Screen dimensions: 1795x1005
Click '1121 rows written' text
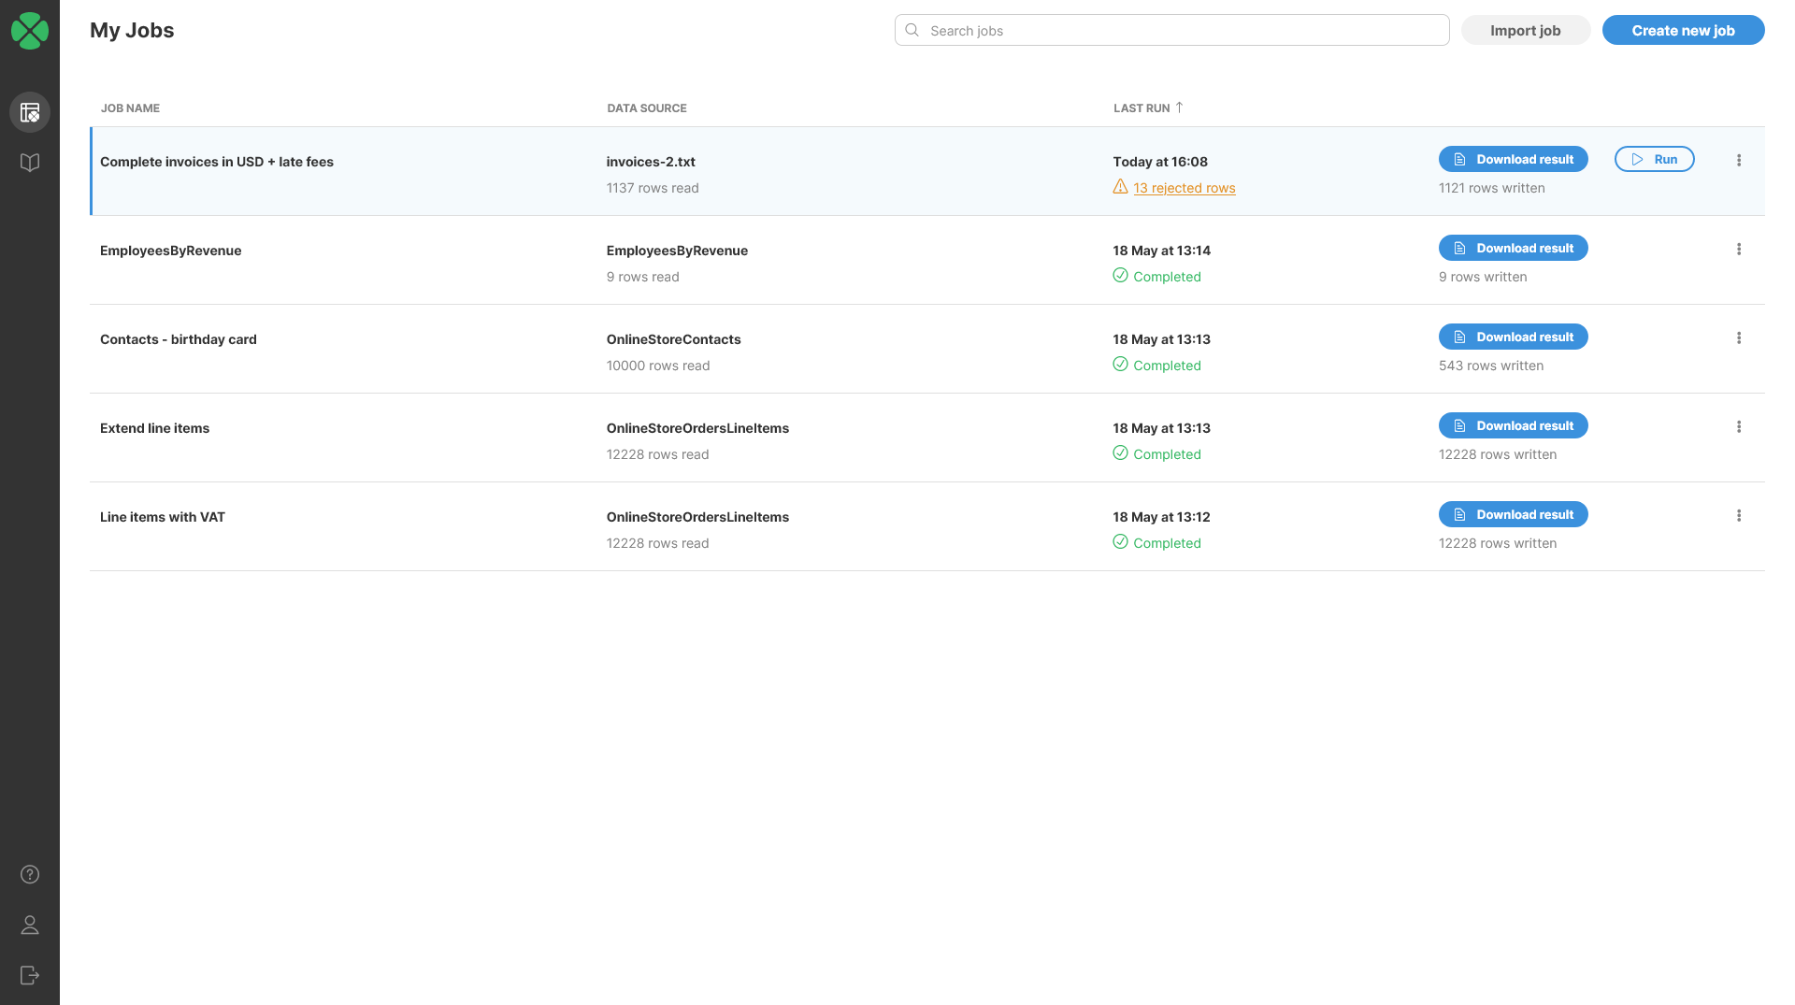(1491, 188)
